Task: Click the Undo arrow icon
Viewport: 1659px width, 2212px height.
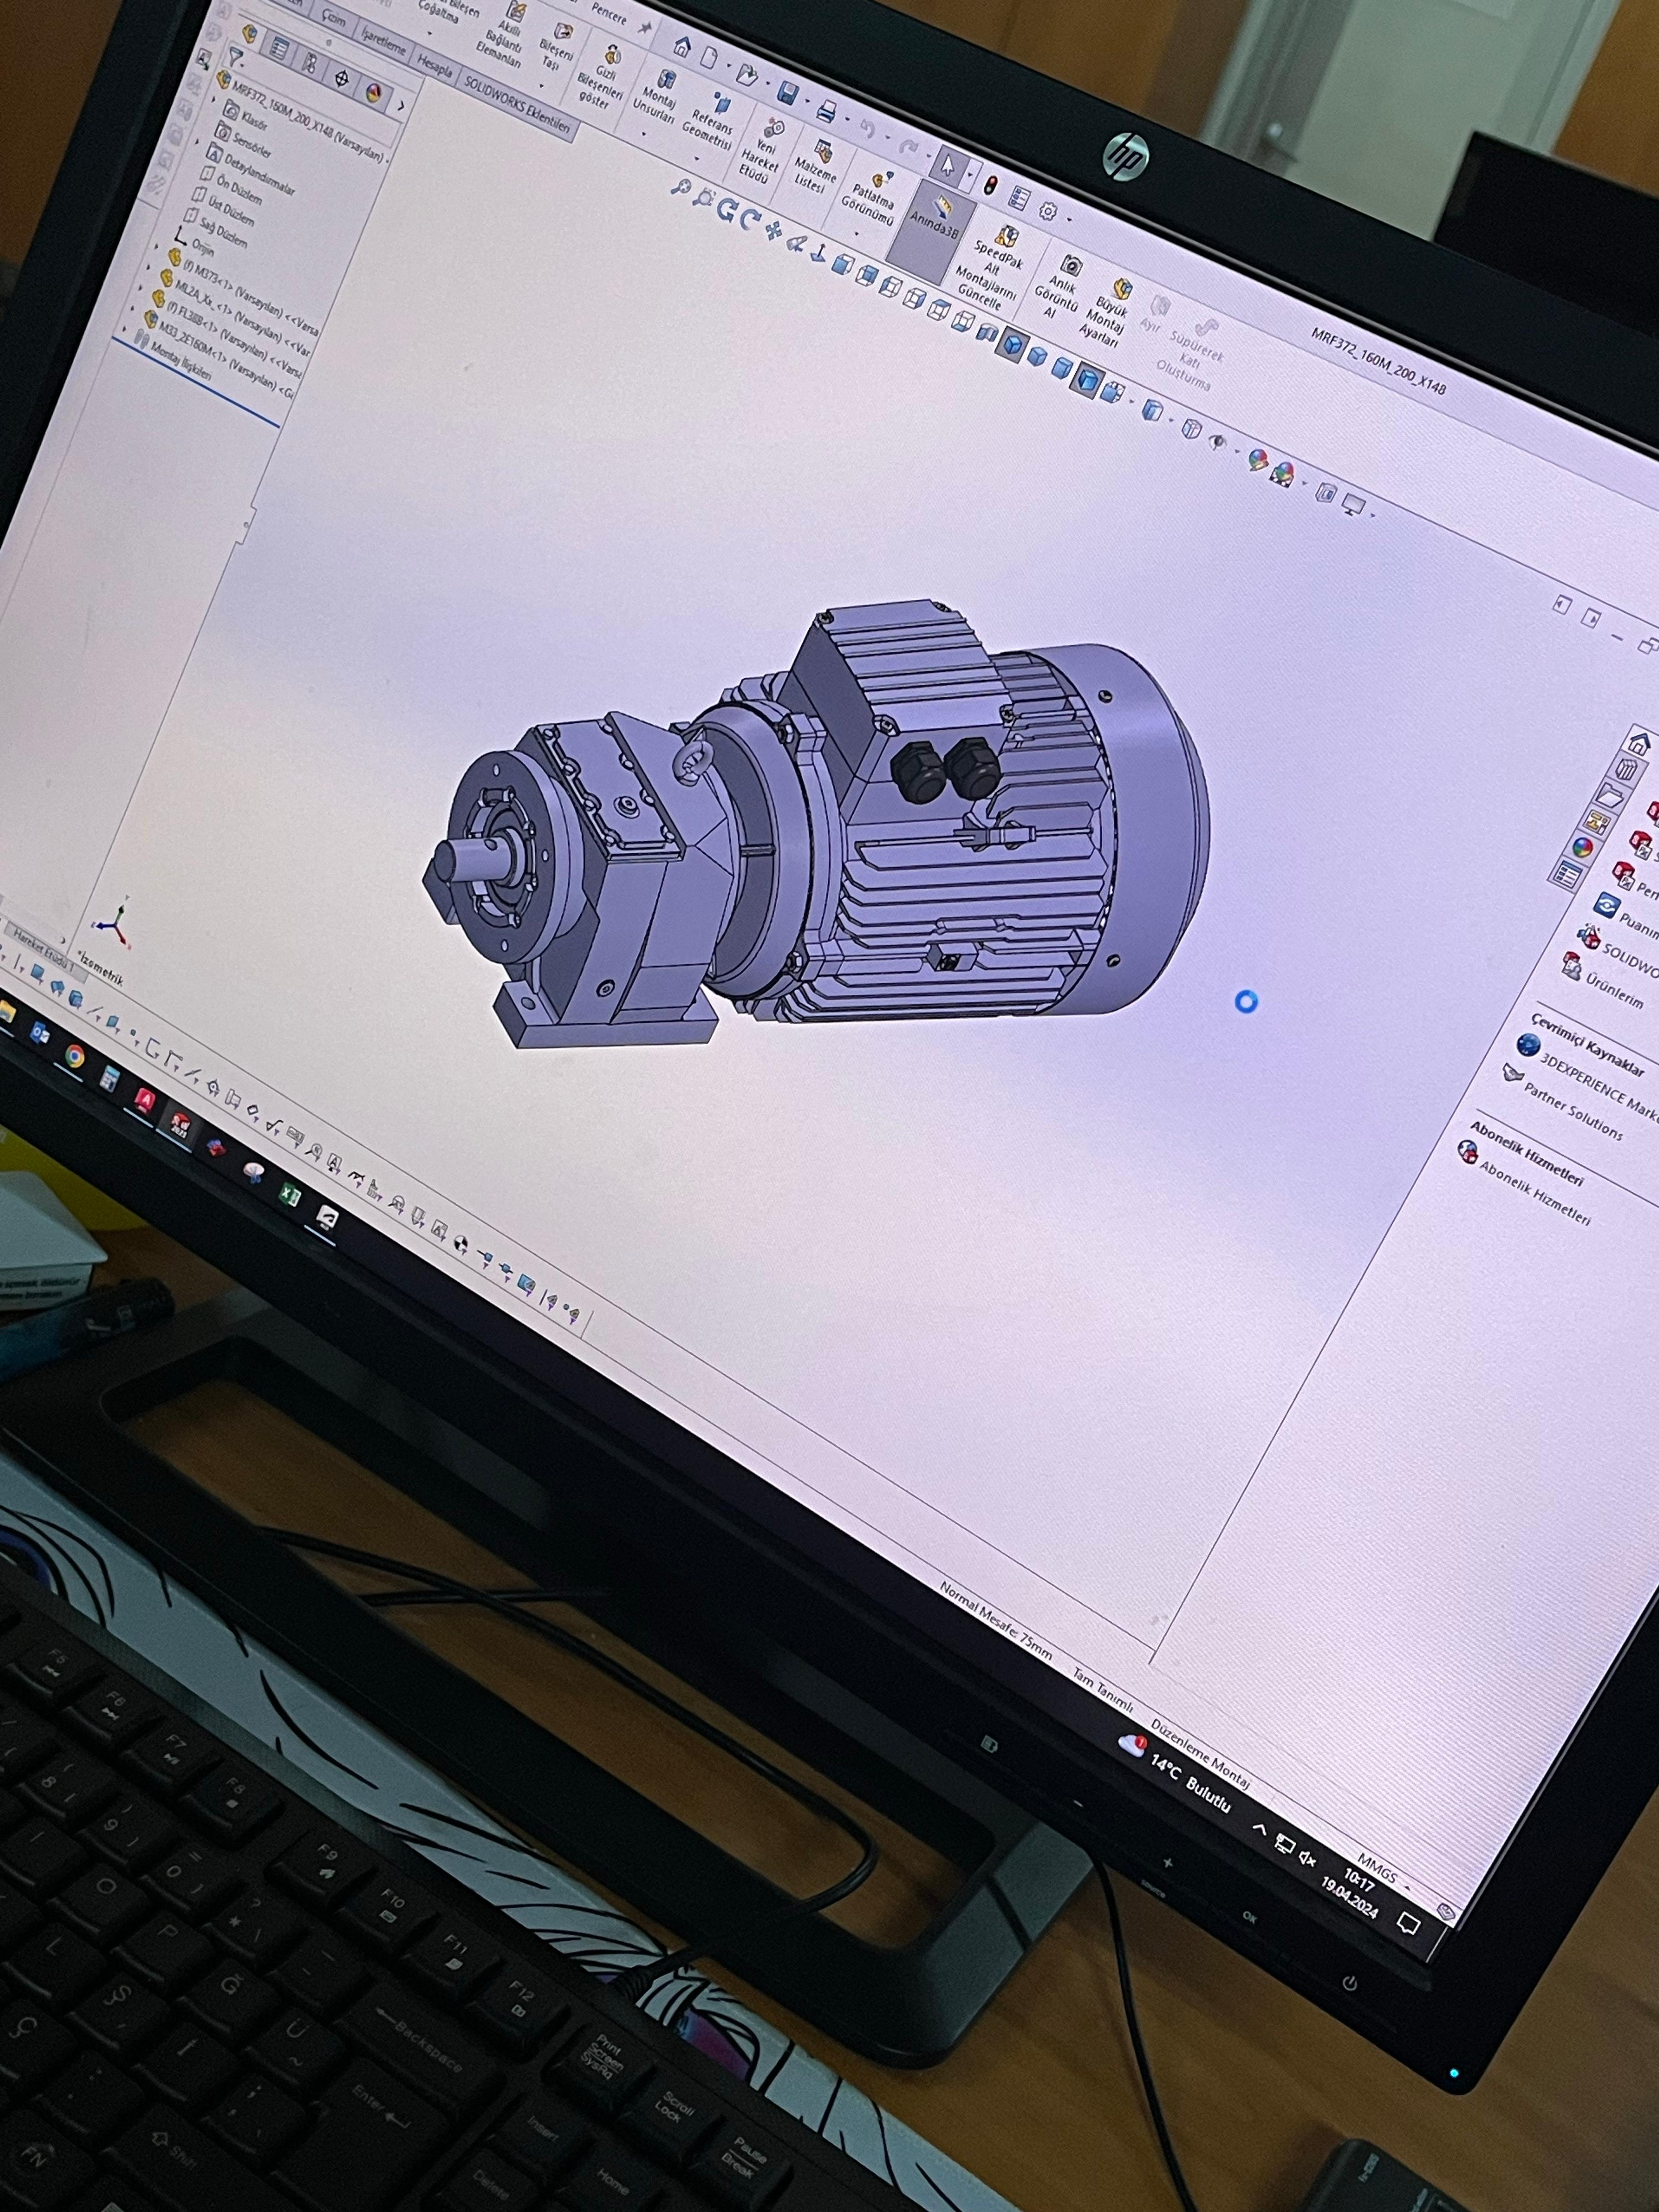Action: [x=868, y=129]
